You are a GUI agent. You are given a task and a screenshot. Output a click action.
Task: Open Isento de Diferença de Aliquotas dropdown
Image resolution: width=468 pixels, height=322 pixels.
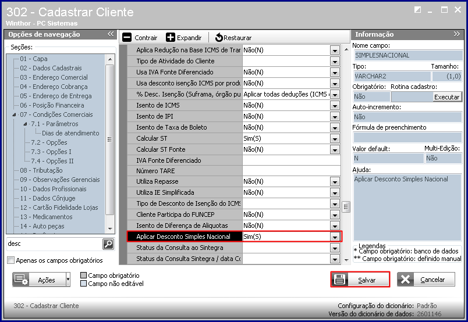click(x=335, y=226)
